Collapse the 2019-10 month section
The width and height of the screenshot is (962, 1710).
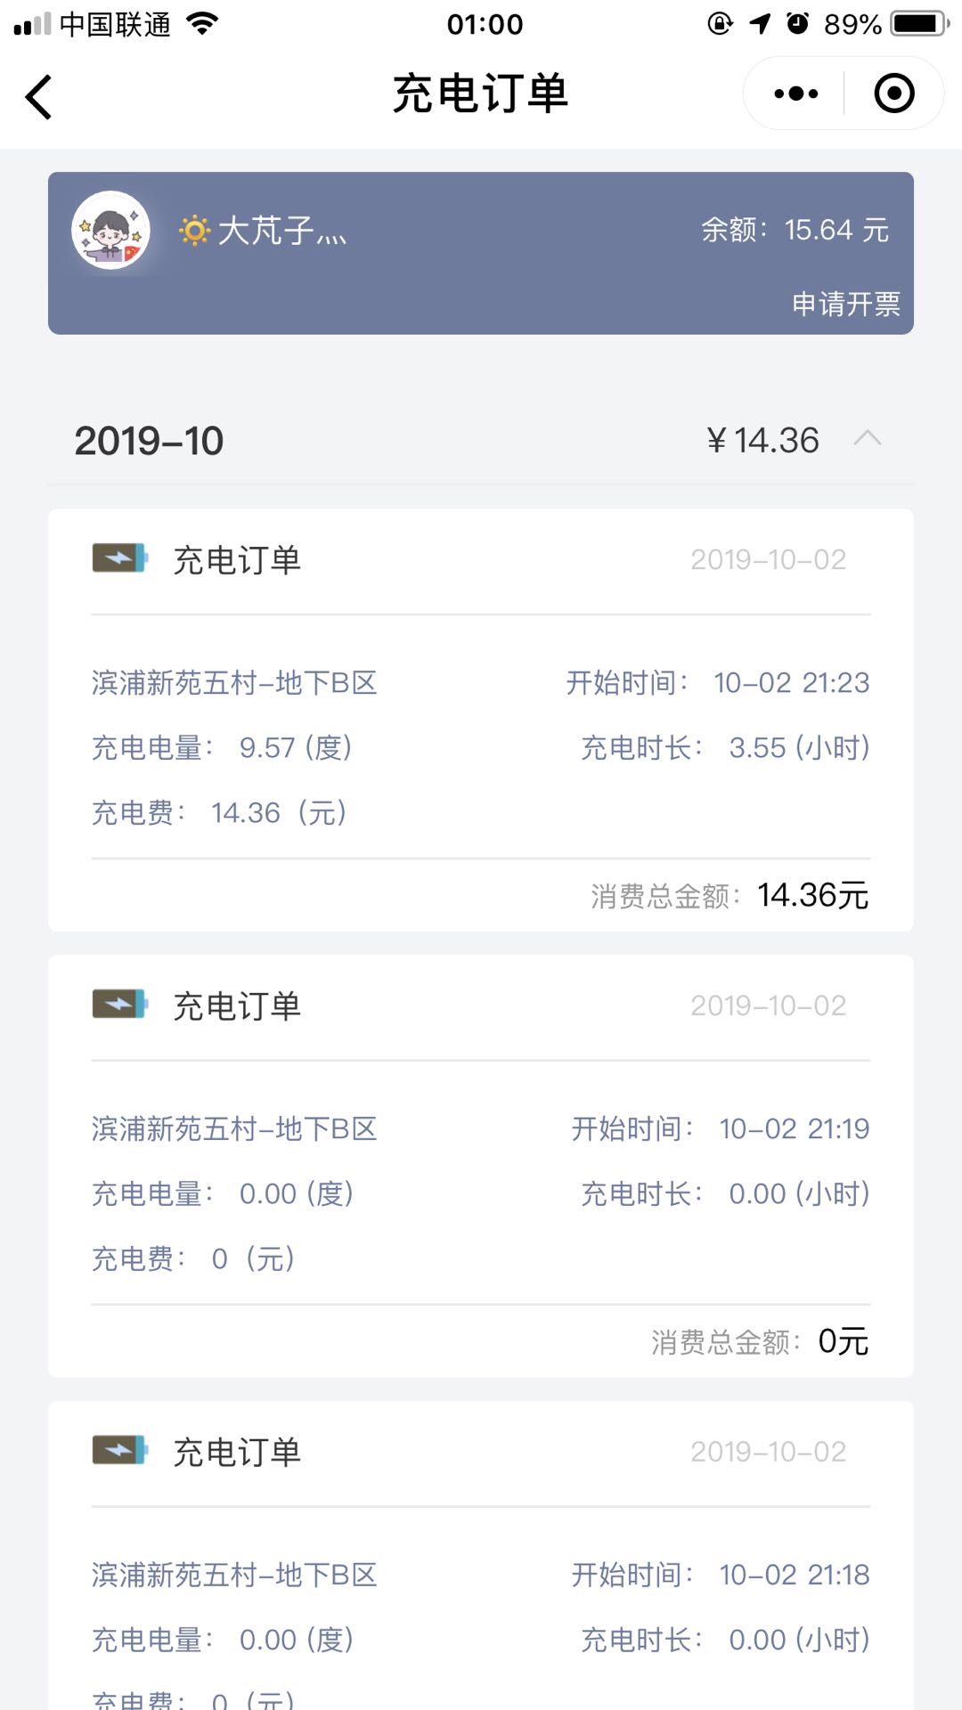pos(867,438)
